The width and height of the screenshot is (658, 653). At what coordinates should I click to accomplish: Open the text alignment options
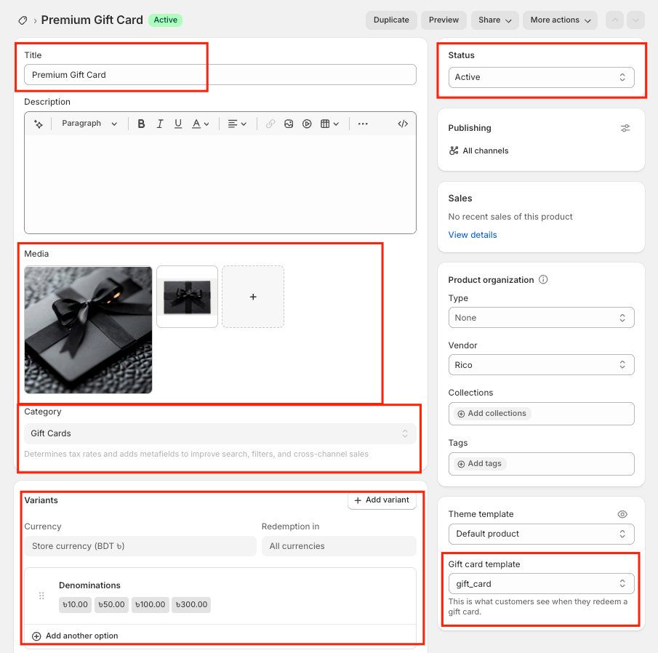click(x=237, y=124)
